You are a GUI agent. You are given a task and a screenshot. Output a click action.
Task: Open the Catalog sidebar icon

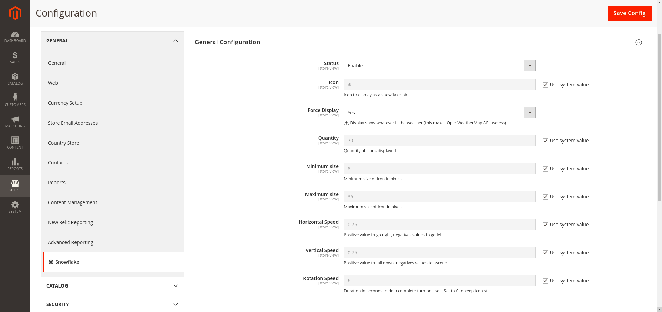[15, 79]
